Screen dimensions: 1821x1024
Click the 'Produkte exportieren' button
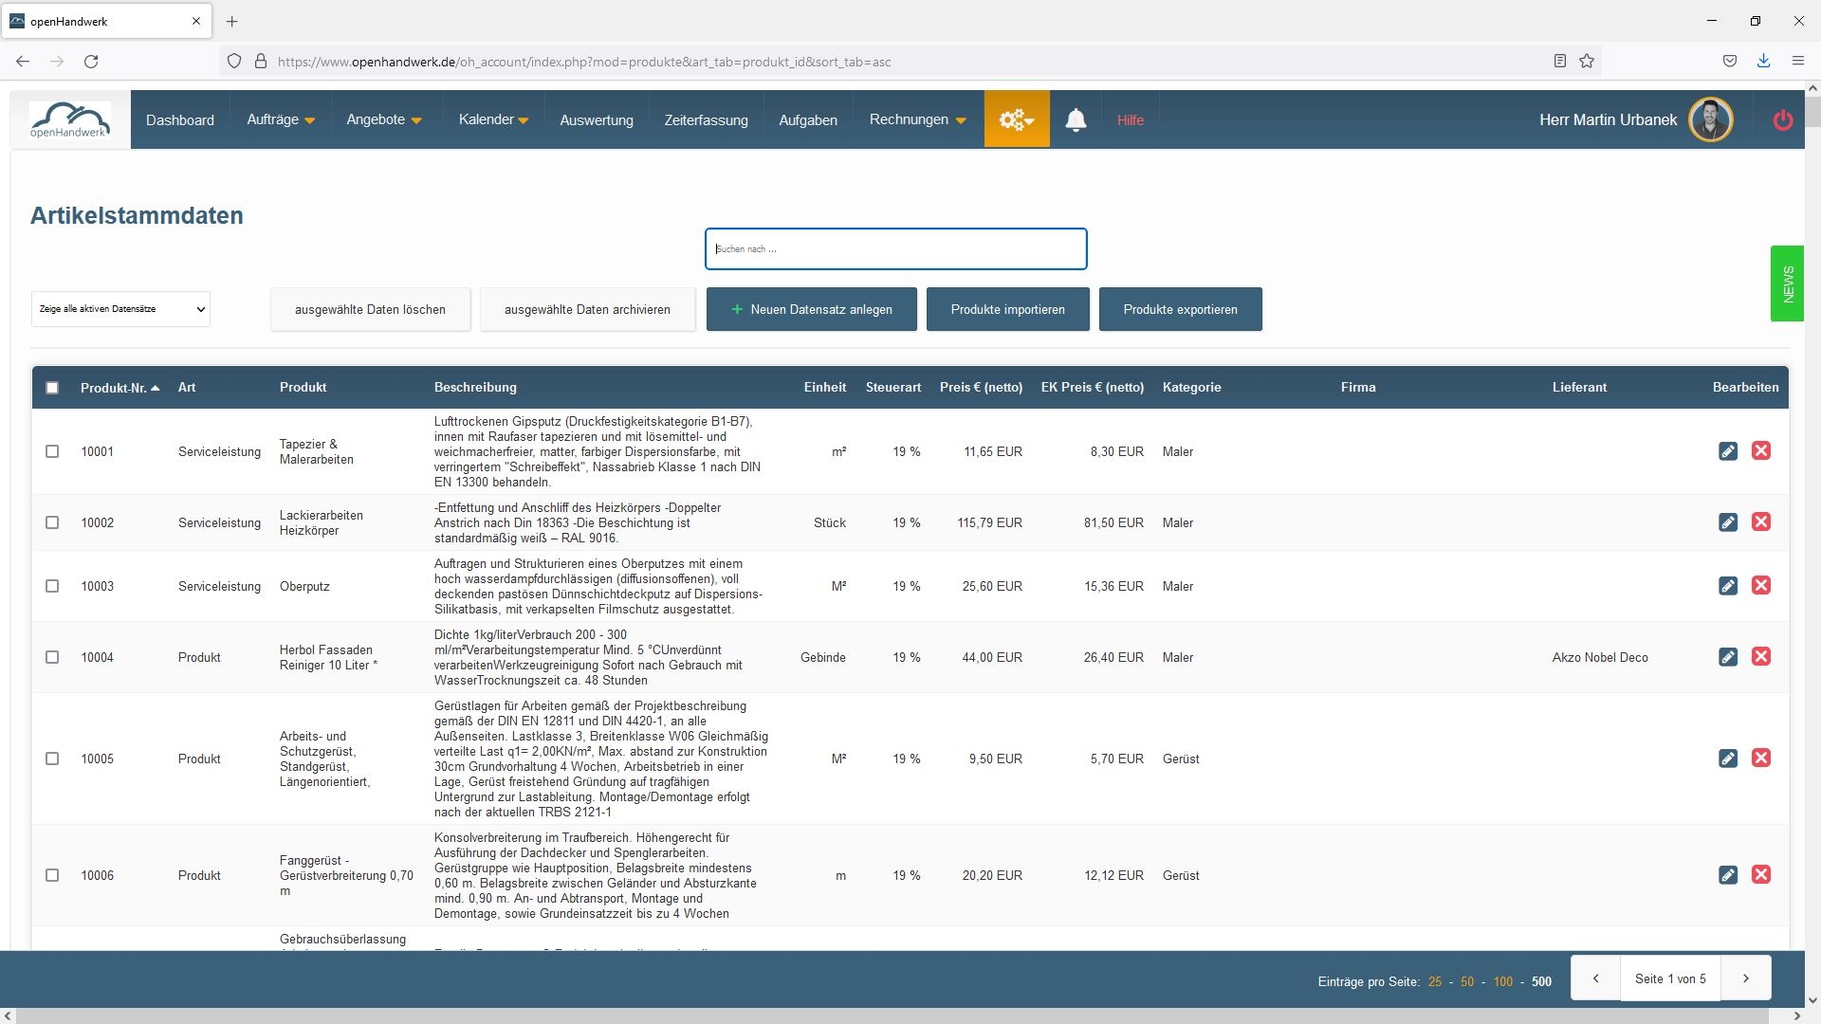(x=1180, y=309)
